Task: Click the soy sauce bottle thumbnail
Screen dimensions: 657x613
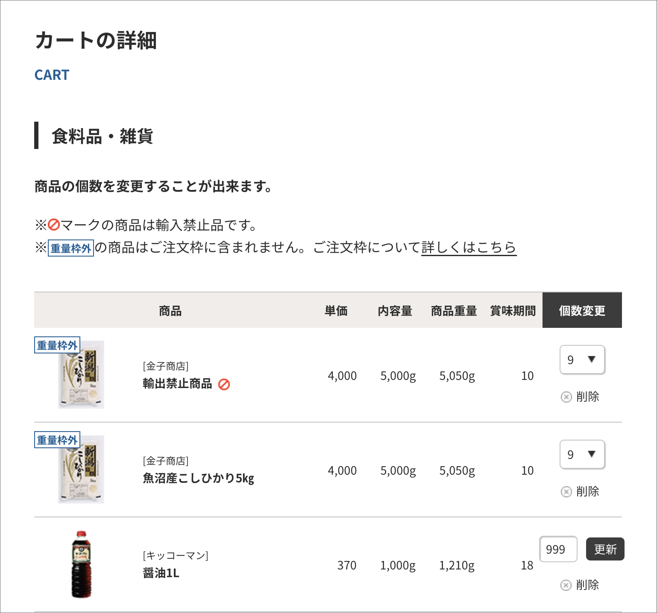Action: click(81, 564)
